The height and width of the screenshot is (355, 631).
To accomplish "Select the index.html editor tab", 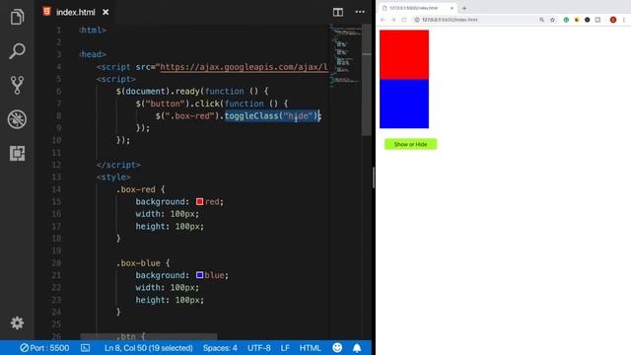I will pos(76,12).
